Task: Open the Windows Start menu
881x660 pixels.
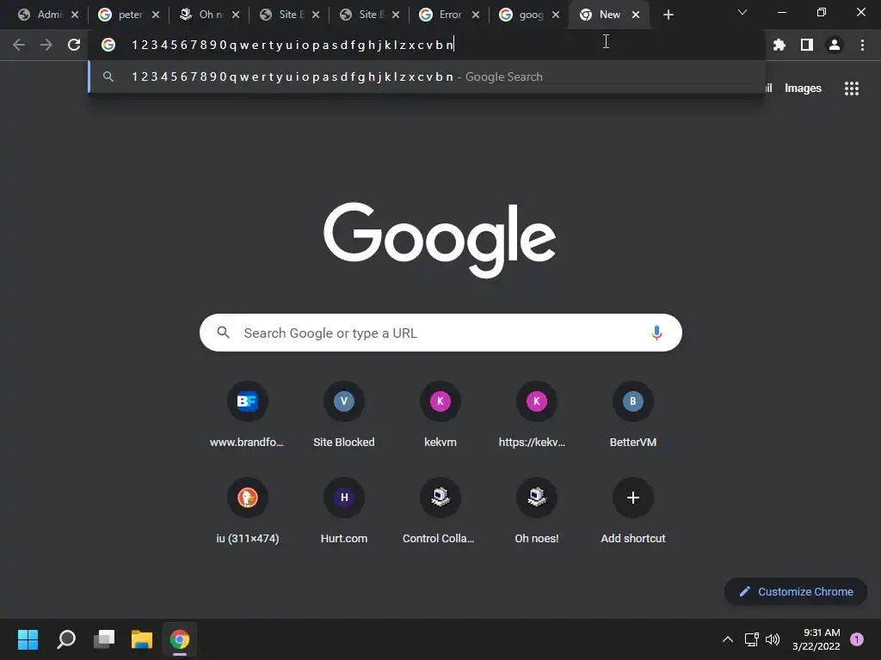Action: click(28, 639)
